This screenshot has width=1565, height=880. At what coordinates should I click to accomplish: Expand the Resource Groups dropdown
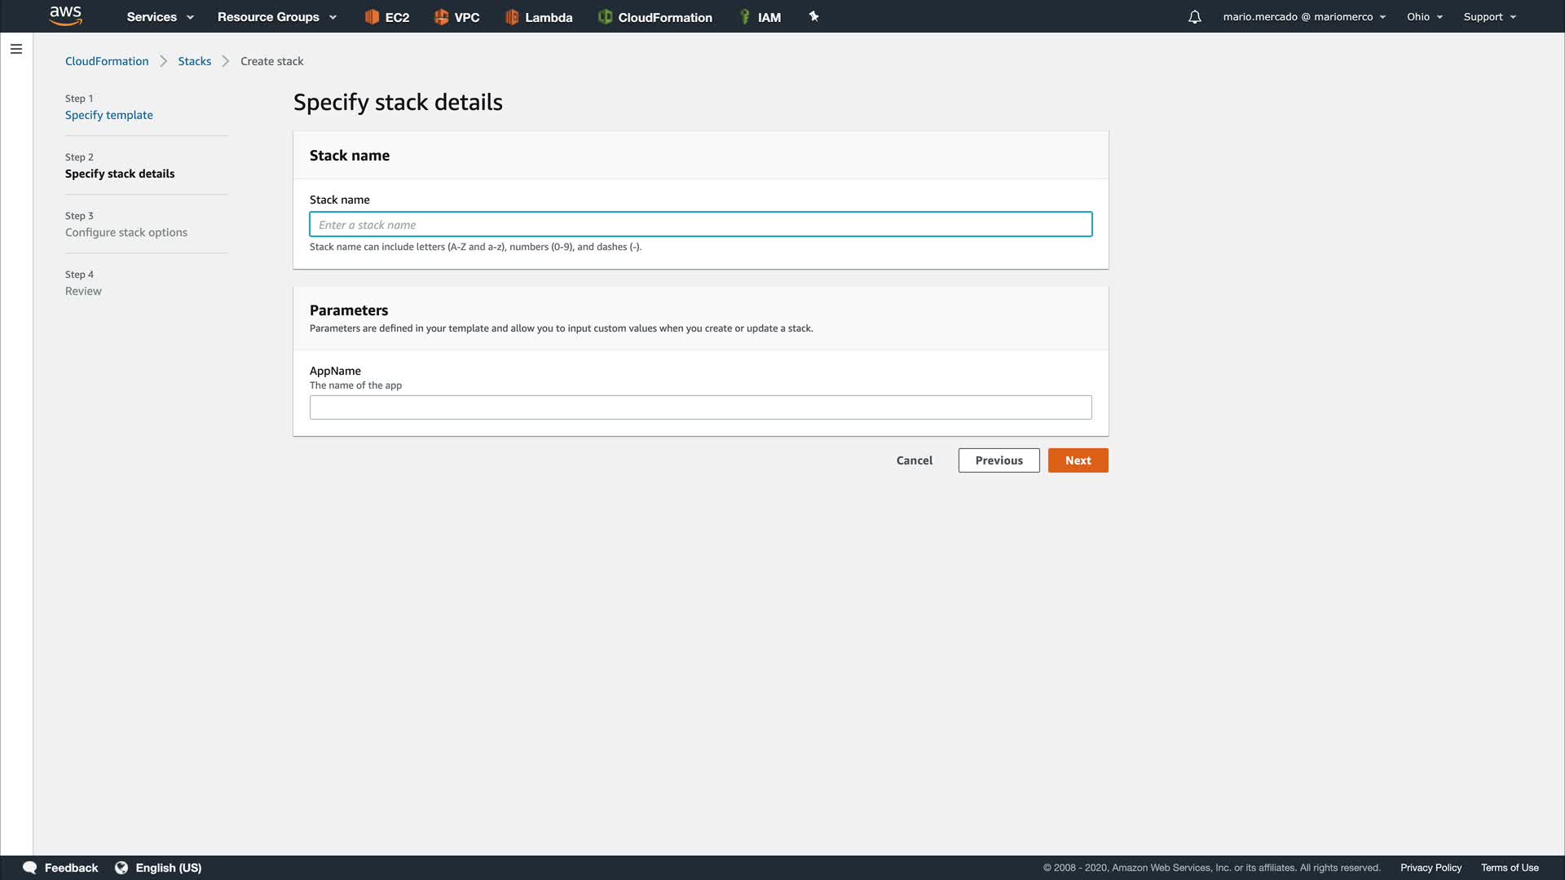(276, 17)
